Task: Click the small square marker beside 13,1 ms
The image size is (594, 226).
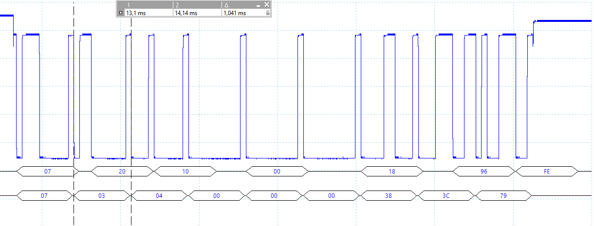Action: tap(121, 13)
